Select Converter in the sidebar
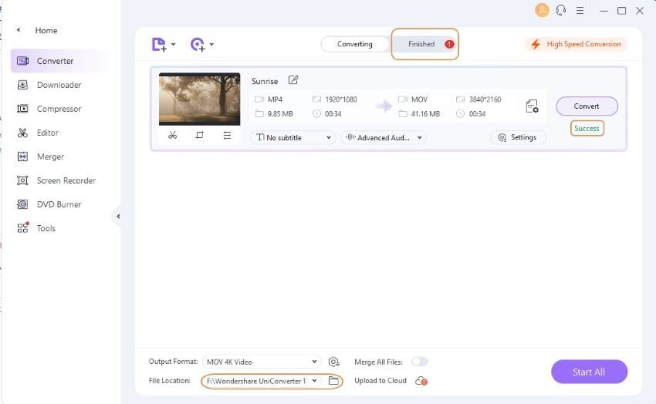This screenshot has width=656, height=404. pyautogui.click(x=61, y=61)
